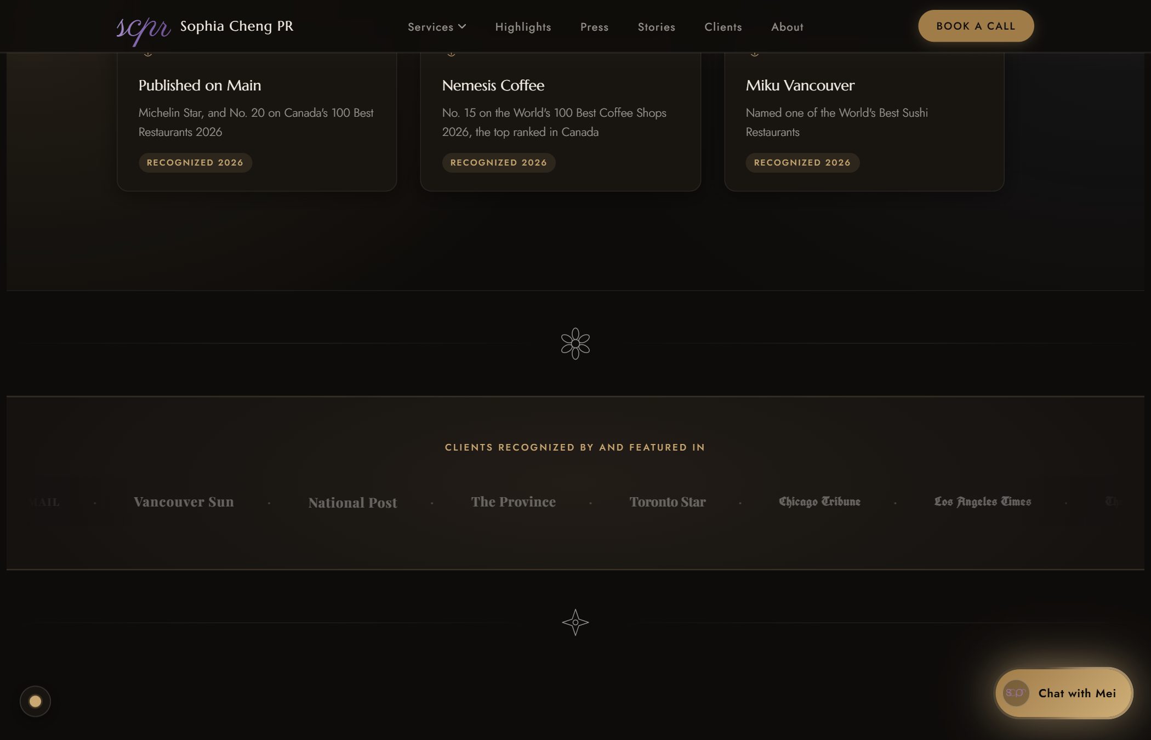Click the Vancouver Sun logo
The height and width of the screenshot is (740, 1151).
coord(184,502)
